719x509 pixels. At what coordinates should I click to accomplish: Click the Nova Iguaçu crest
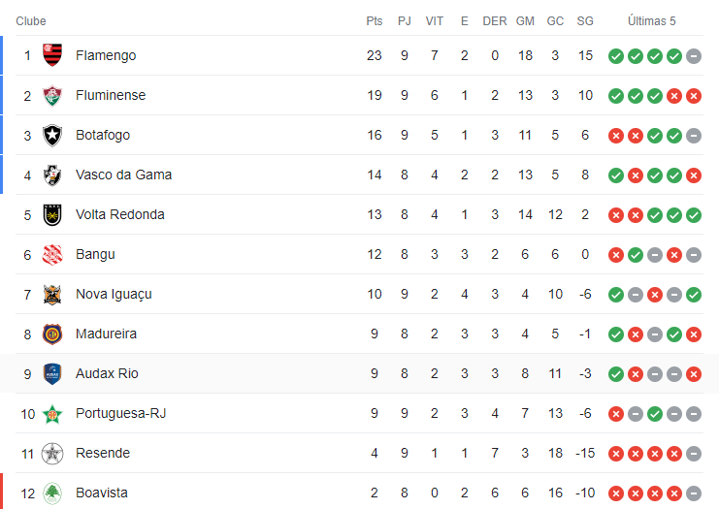[x=52, y=294]
